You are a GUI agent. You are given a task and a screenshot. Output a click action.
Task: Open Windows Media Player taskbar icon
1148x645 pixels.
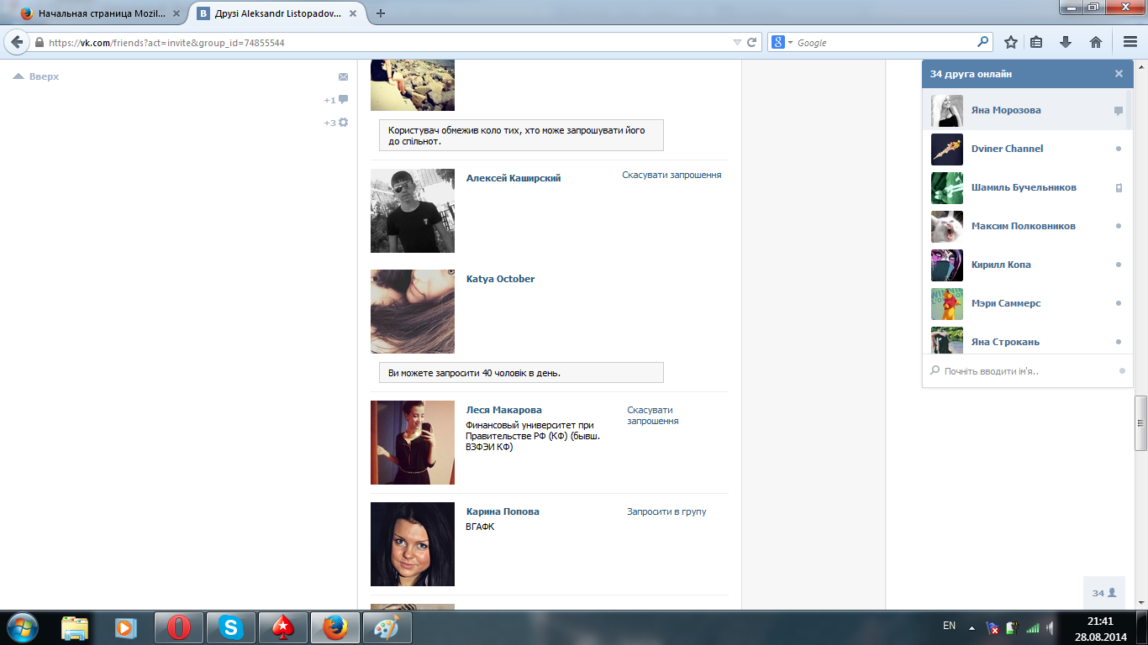tap(126, 627)
